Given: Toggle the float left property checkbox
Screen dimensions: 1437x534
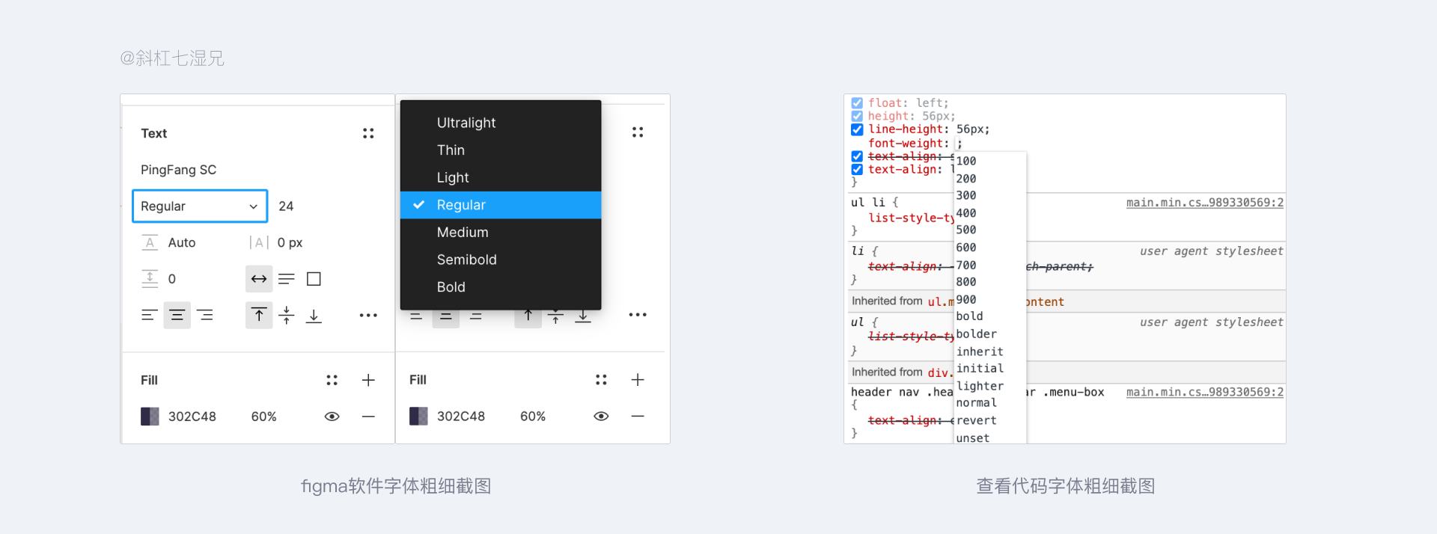Looking at the screenshot, I should 857,103.
